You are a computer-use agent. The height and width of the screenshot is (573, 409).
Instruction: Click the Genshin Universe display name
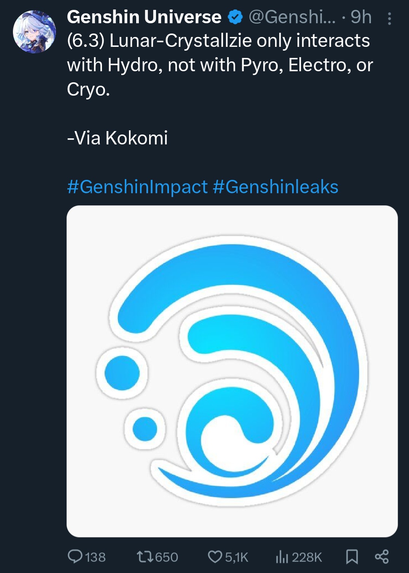pos(144,17)
